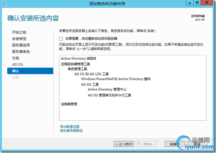
Task: Select 'Active Directory 域服务' list entry
Action: tap(79, 58)
